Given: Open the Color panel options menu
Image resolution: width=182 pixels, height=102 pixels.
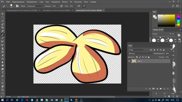Looking at the screenshot, I should 180,12.
